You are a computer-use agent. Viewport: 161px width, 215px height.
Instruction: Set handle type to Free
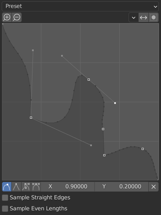26,187
